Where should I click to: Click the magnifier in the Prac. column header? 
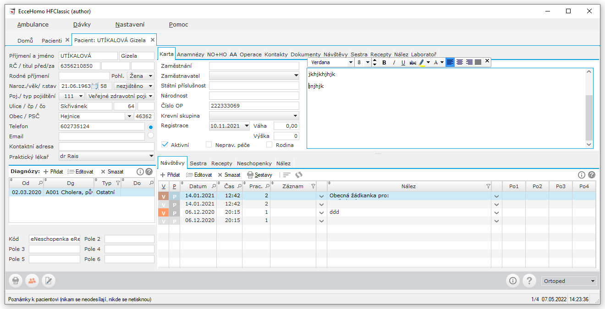pyautogui.click(x=267, y=186)
